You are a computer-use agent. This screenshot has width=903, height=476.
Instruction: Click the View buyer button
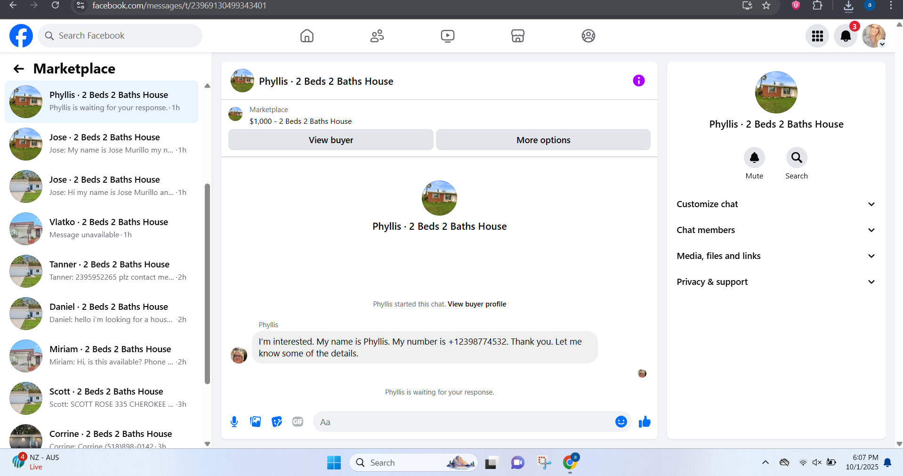(331, 140)
